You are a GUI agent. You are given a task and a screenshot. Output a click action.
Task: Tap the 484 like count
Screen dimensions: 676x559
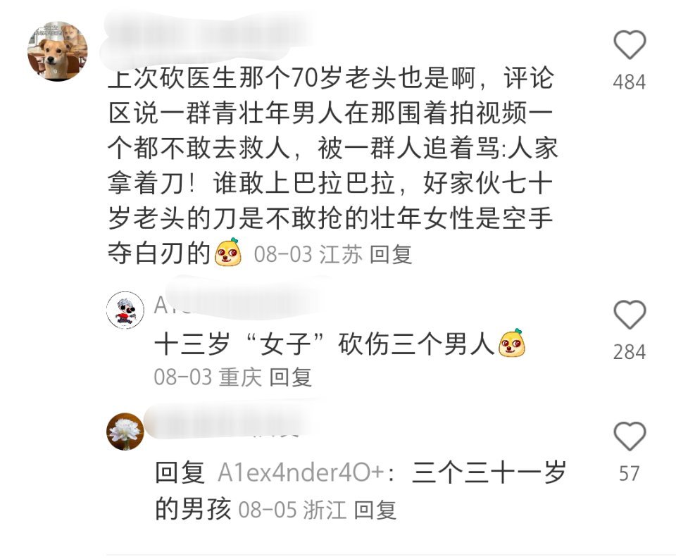pyautogui.click(x=630, y=82)
